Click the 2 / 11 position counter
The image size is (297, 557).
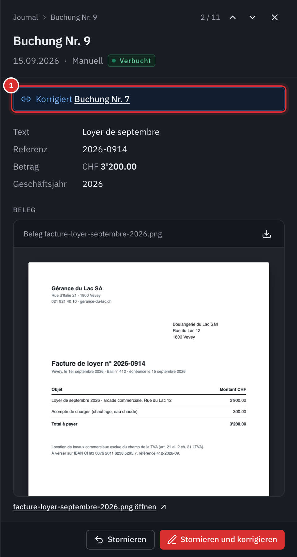[210, 17]
